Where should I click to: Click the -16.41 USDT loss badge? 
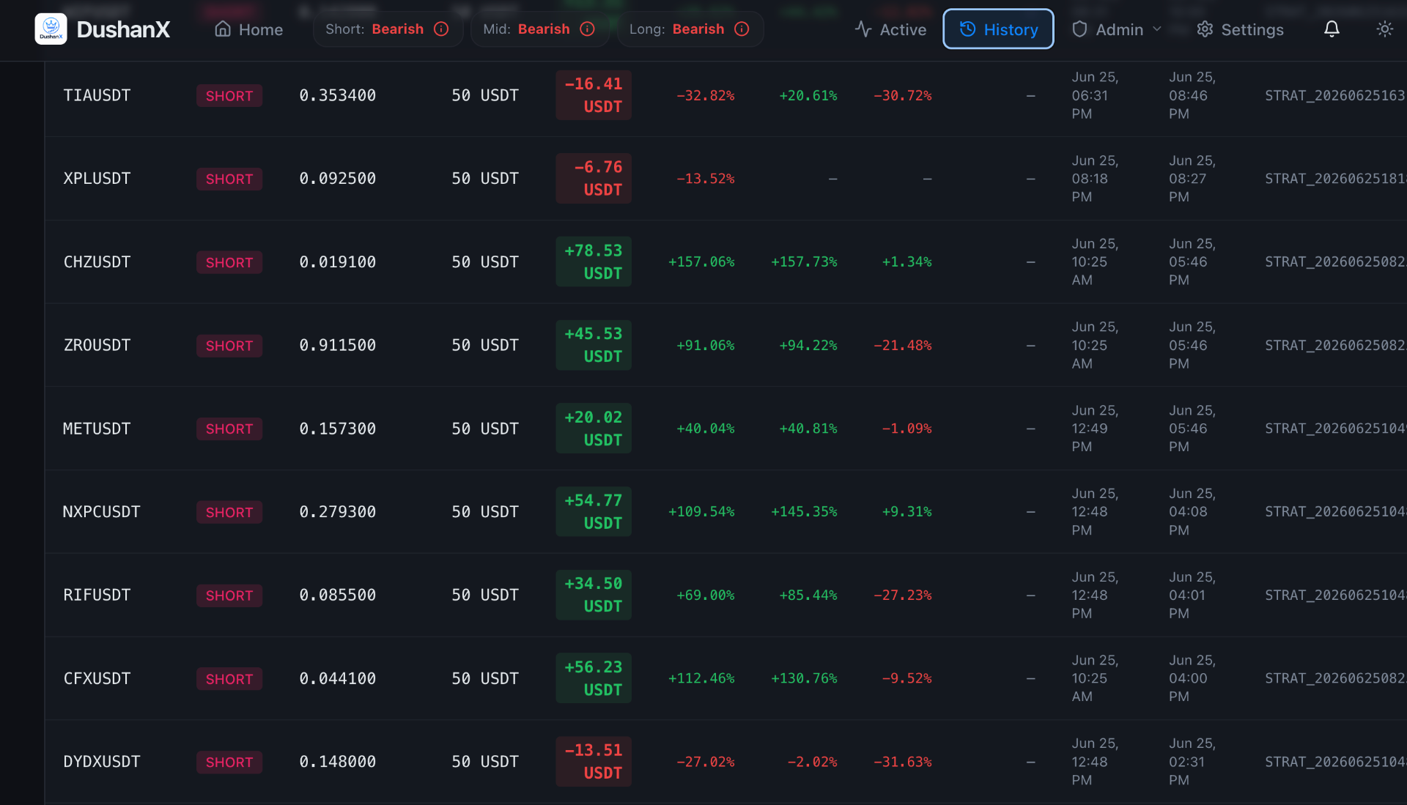click(594, 95)
